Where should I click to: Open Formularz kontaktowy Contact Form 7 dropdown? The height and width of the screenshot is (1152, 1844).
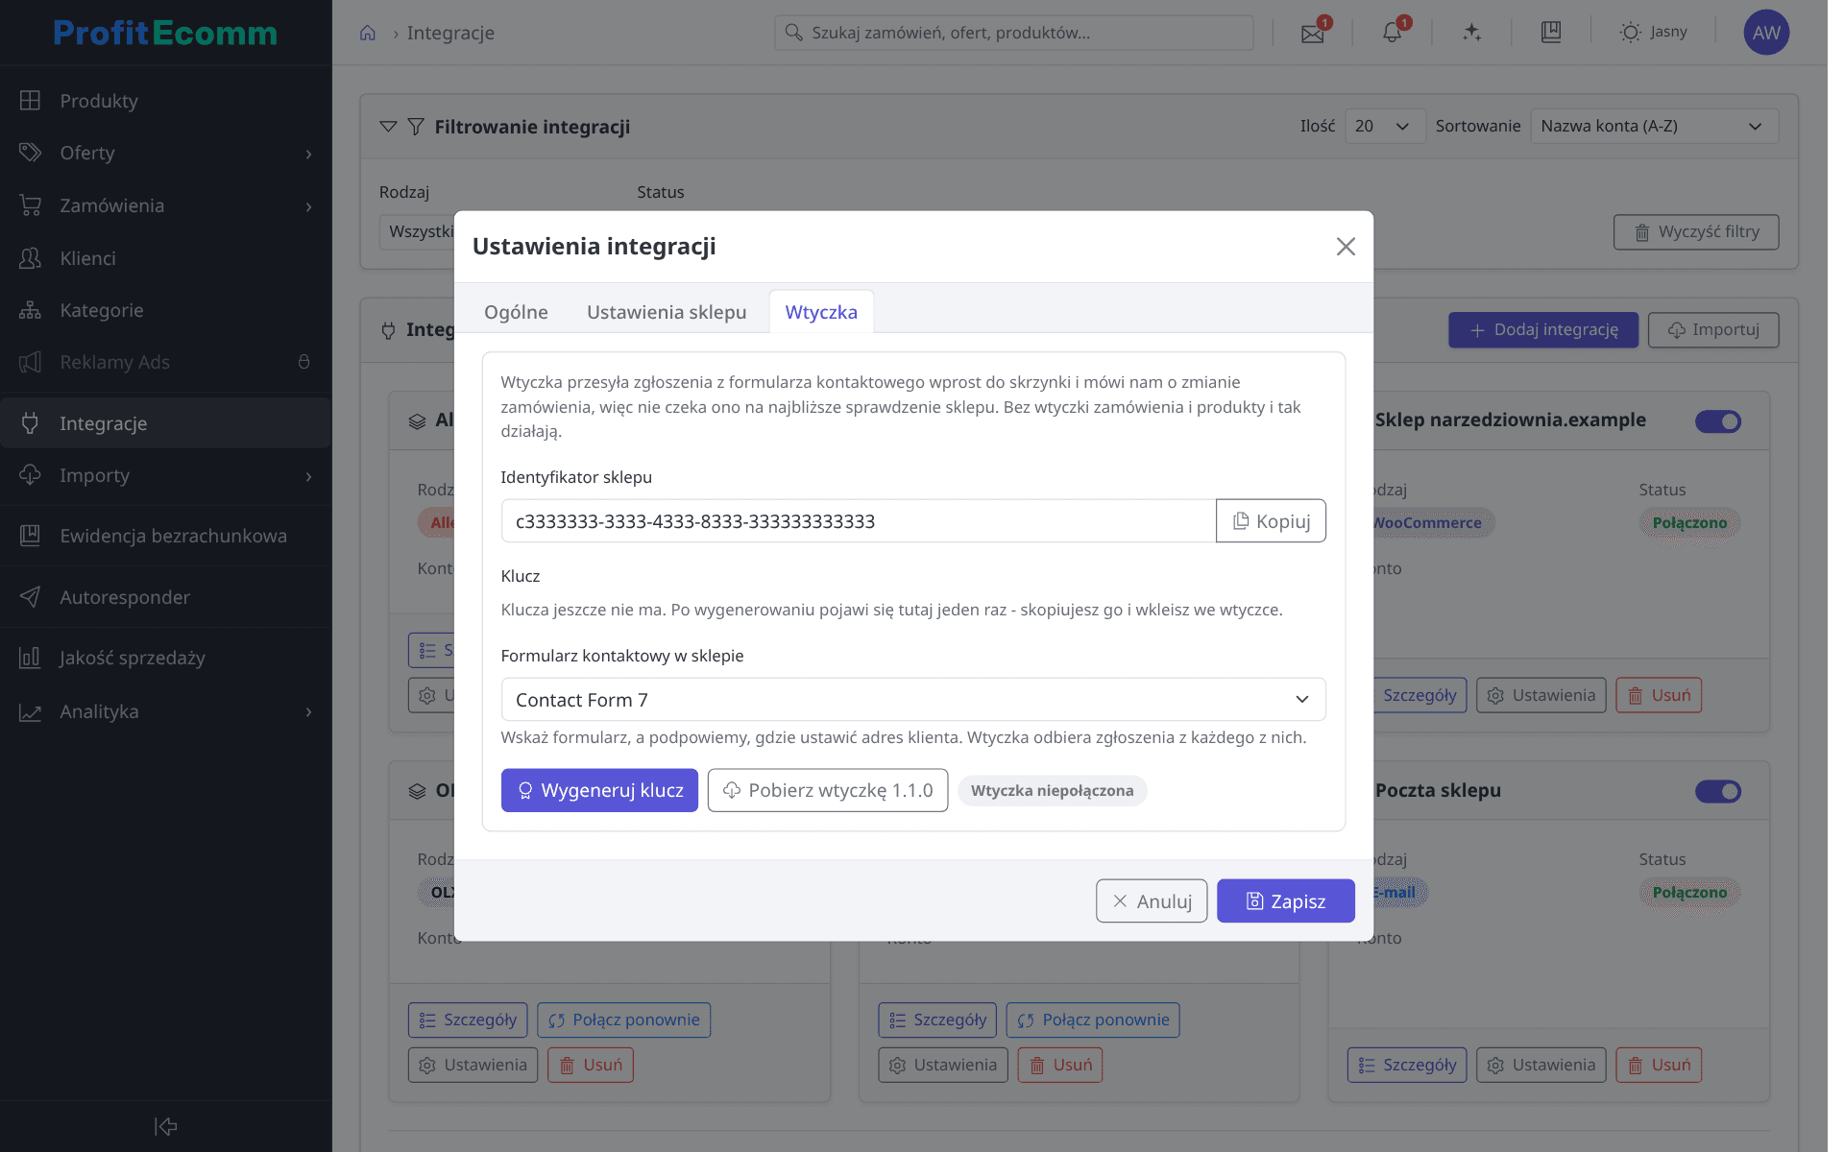pyautogui.click(x=913, y=700)
